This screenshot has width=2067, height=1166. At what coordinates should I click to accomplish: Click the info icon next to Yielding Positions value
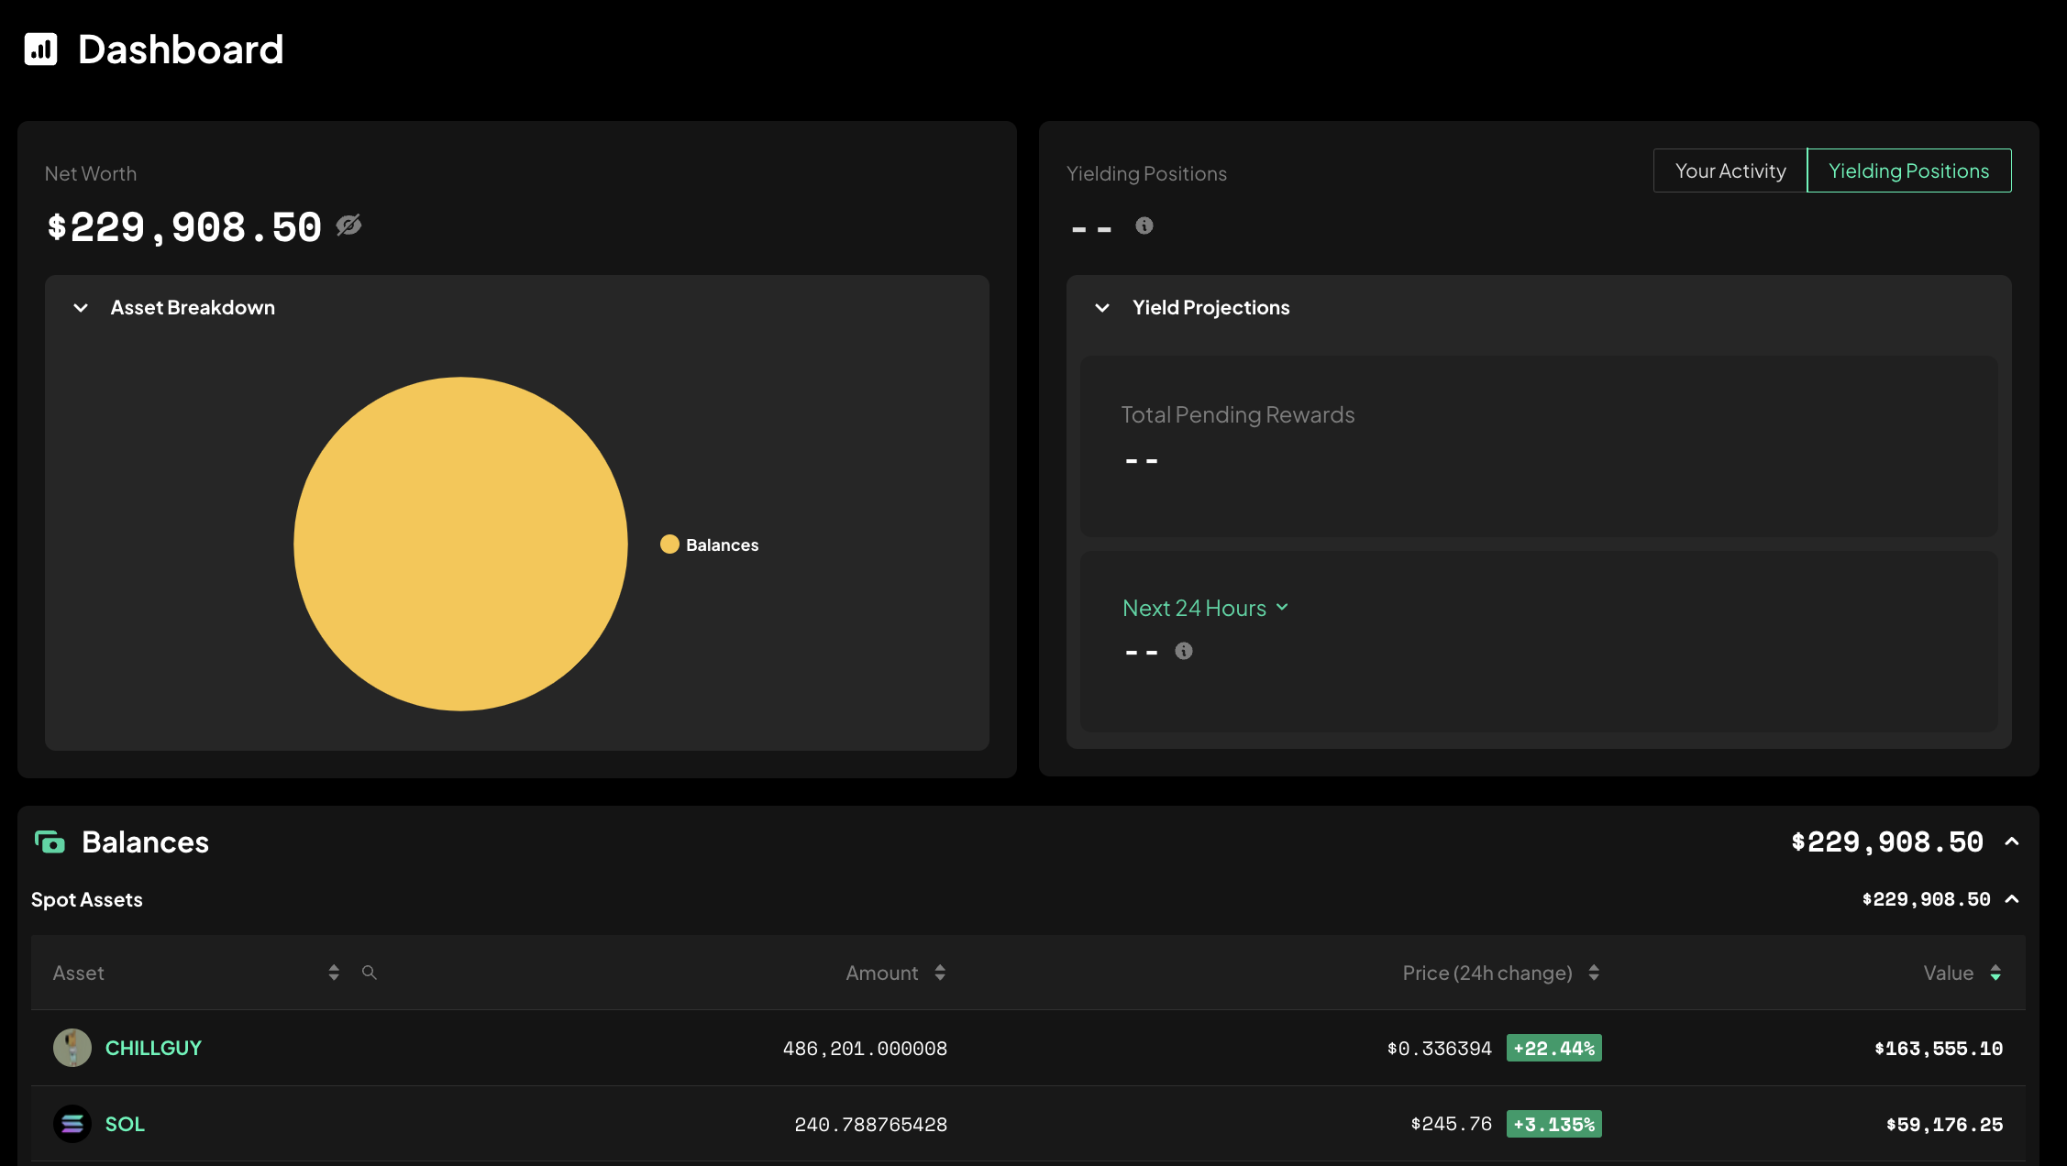[1144, 225]
